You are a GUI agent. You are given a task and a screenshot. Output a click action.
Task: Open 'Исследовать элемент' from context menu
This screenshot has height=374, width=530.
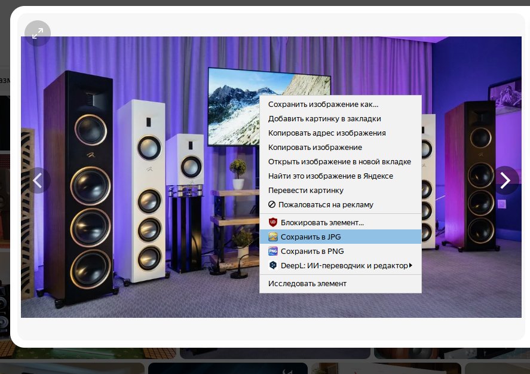(x=307, y=284)
